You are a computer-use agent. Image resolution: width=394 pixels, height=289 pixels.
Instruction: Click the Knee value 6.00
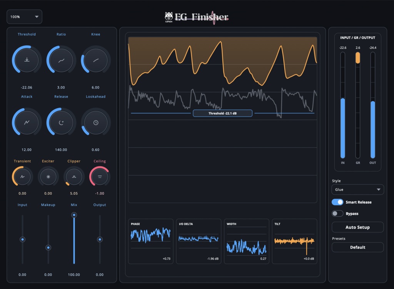tap(95, 87)
